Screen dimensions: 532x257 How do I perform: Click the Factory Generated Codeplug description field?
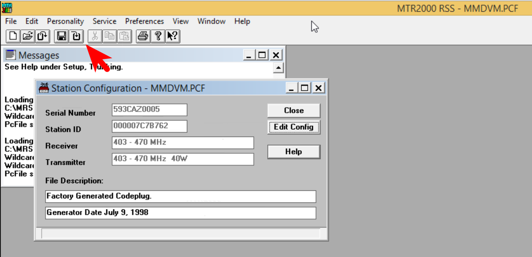(181, 196)
